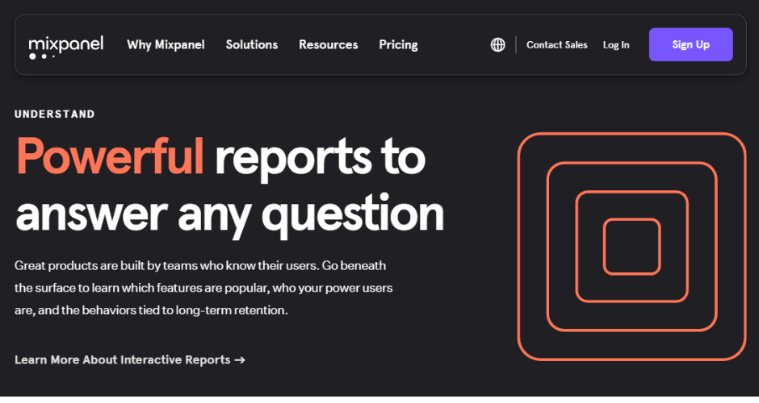This screenshot has height=403, width=759.
Task: Click the paragraph starting 'Great products are built'
Action: pyautogui.click(x=203, y=288)
